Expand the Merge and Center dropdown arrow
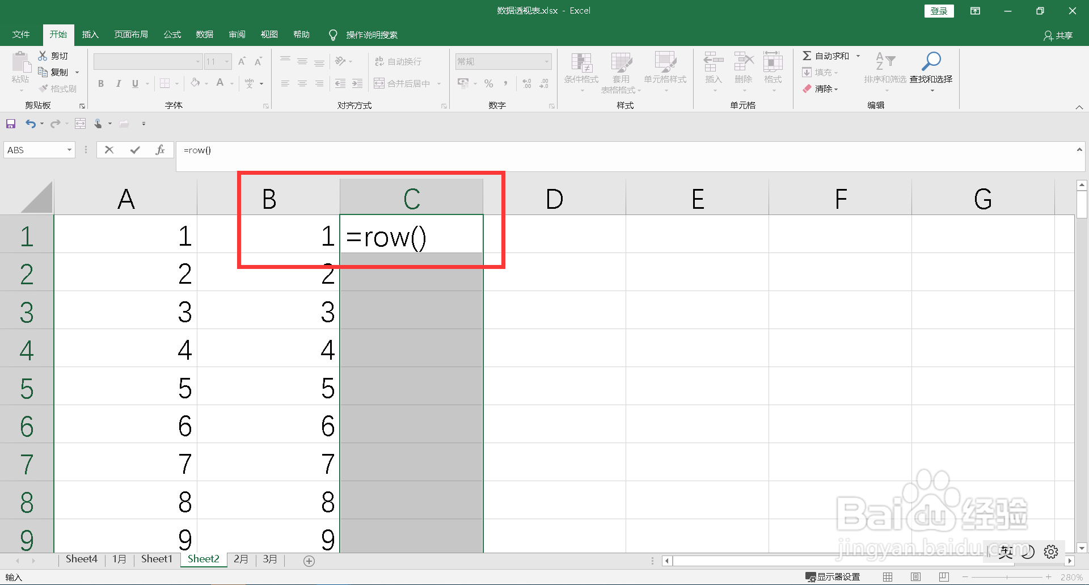The width and height of the screenshot is (1089, 585). [x=439, y=83]
